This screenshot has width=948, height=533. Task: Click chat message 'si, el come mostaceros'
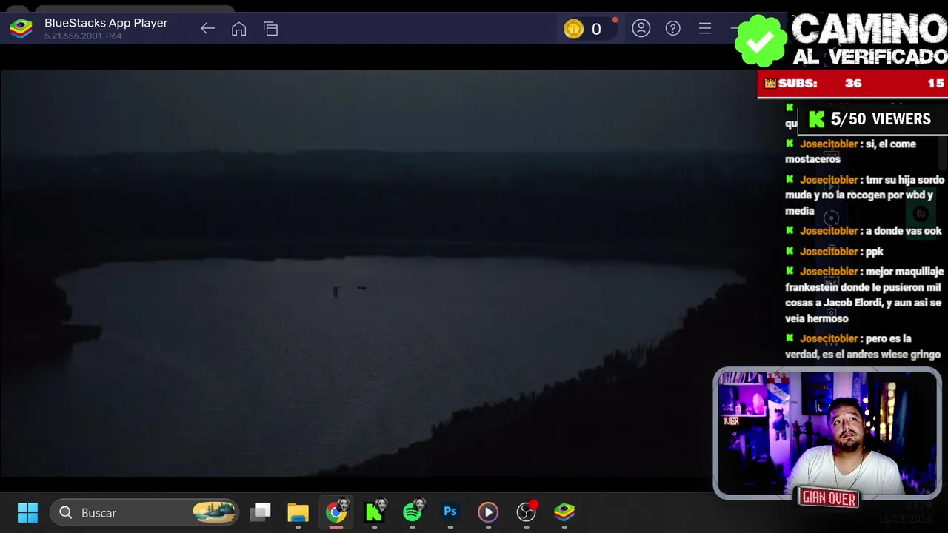[x=850, y=151]
